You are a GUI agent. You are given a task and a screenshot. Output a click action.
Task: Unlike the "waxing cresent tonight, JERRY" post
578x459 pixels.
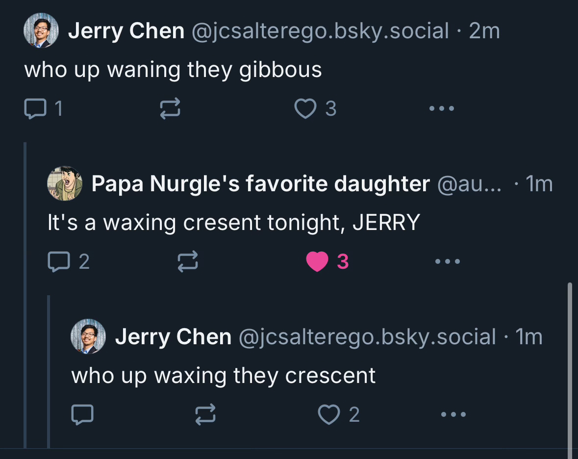(x=317, y=261)
